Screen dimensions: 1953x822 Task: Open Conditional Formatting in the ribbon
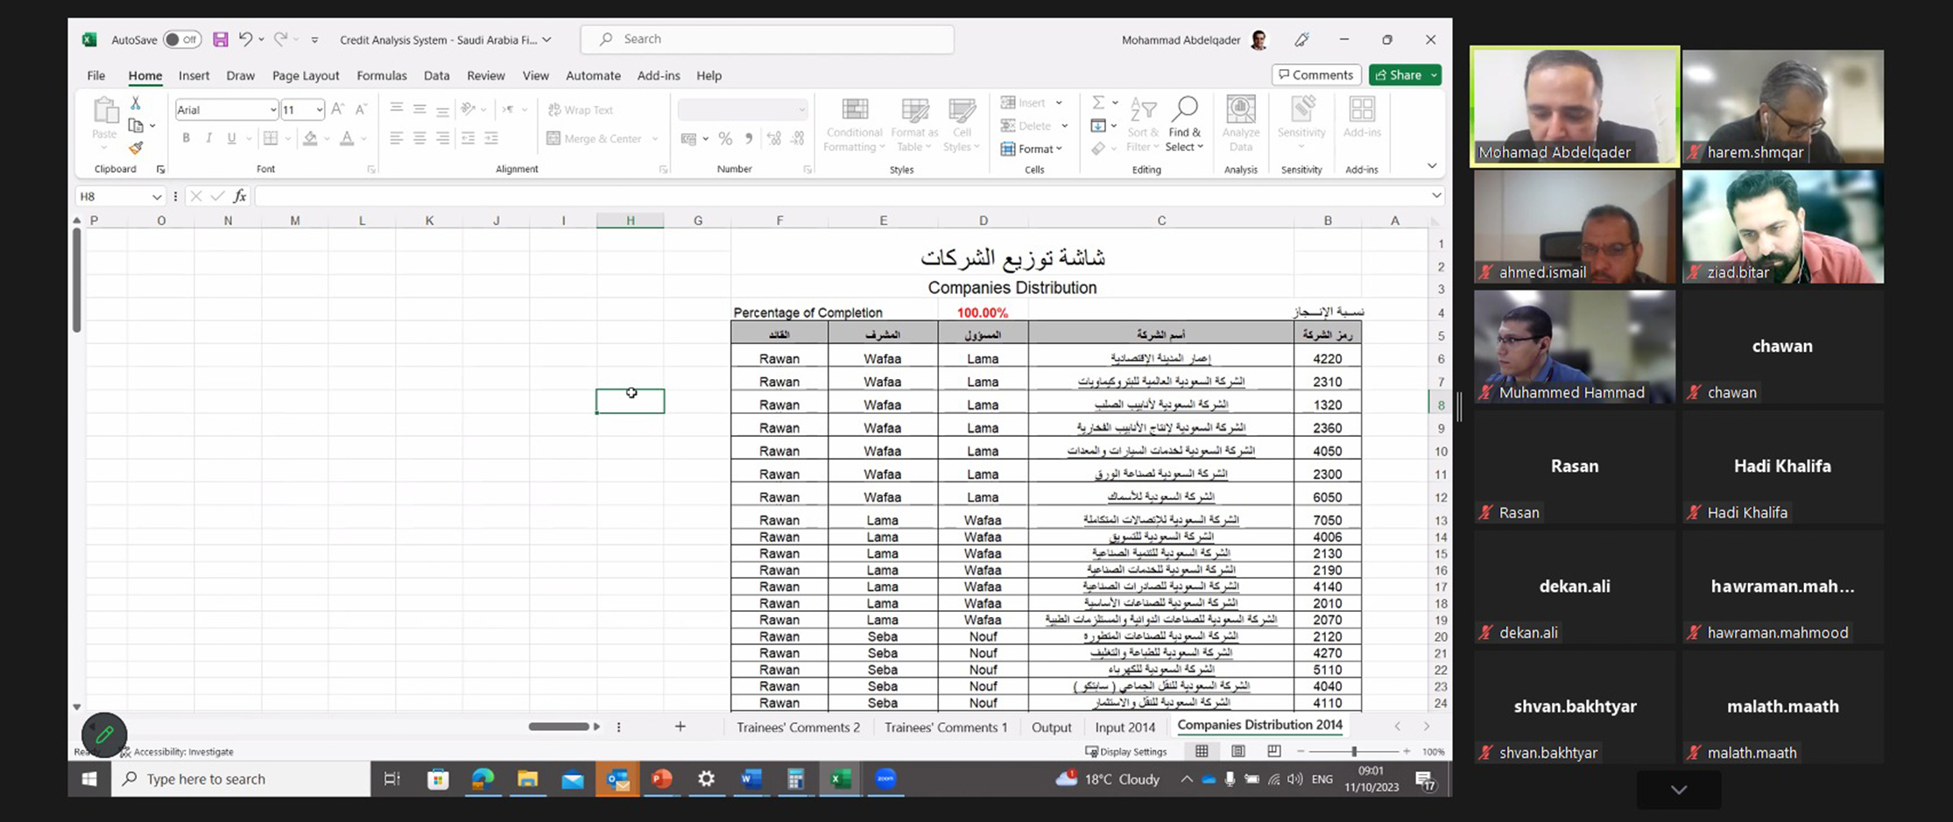click(854, 123)
